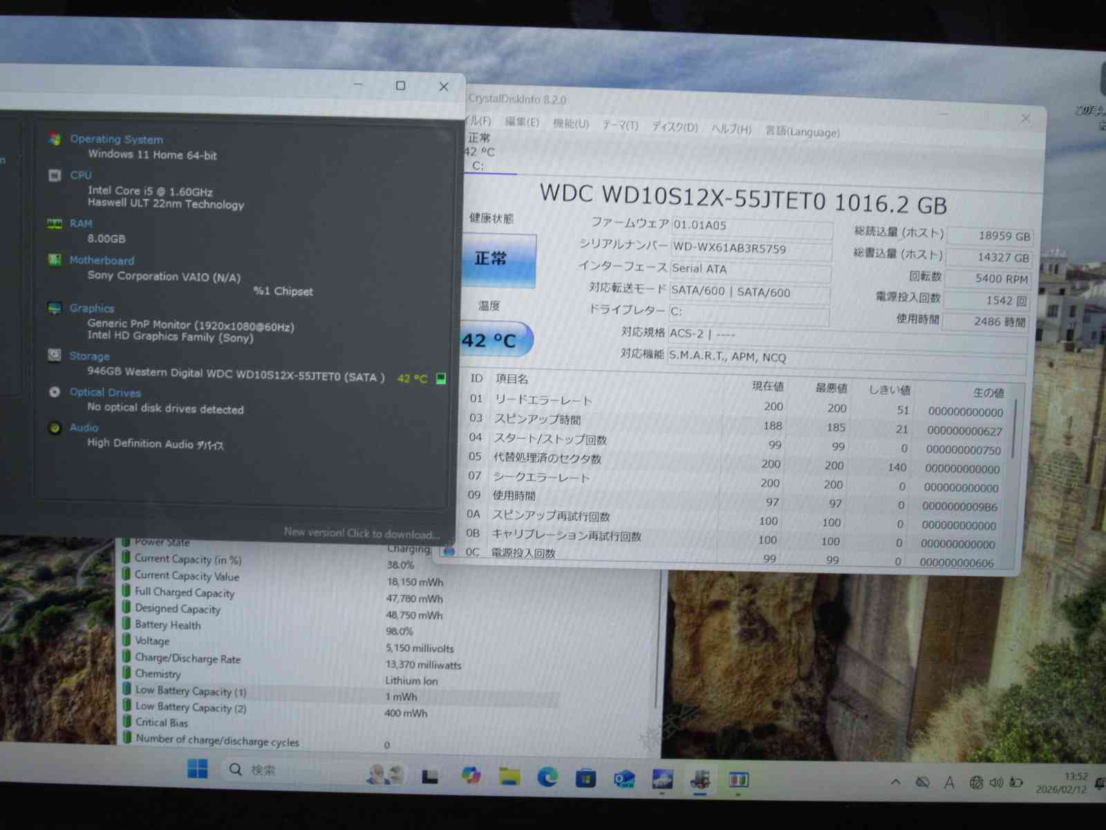Open the 編集(E) menu
This screenshot has width=1106, height=830.
point(522,122)
